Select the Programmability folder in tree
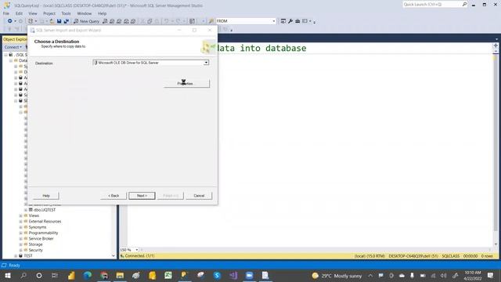 coord(43,233)
